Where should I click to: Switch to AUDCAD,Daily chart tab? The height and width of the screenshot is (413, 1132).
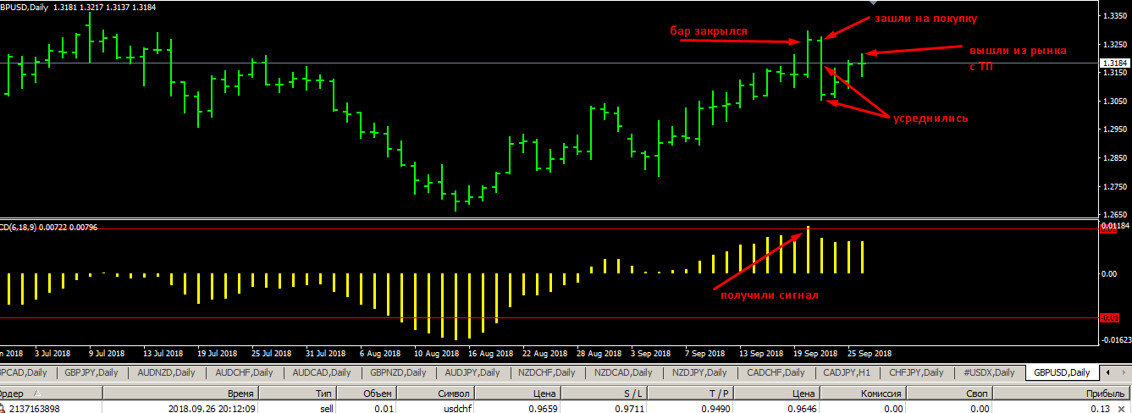coord(321,372)
